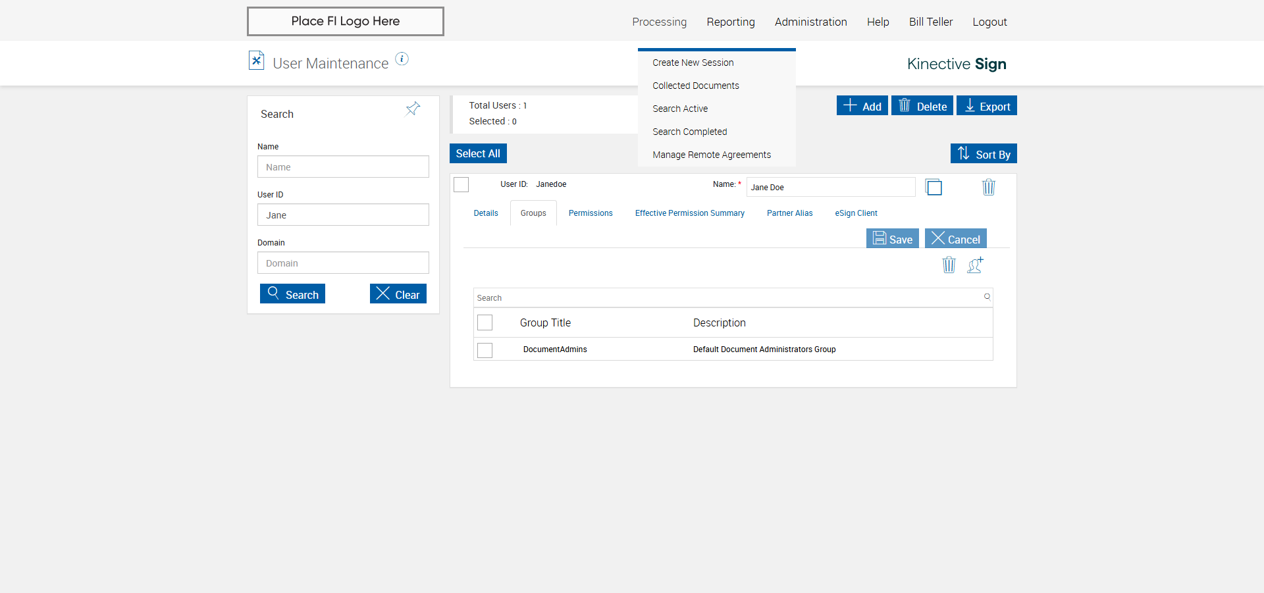This screenshot has height=593, width=1264.
Task: Click the pin icon in Search panel
Action: 413,109
